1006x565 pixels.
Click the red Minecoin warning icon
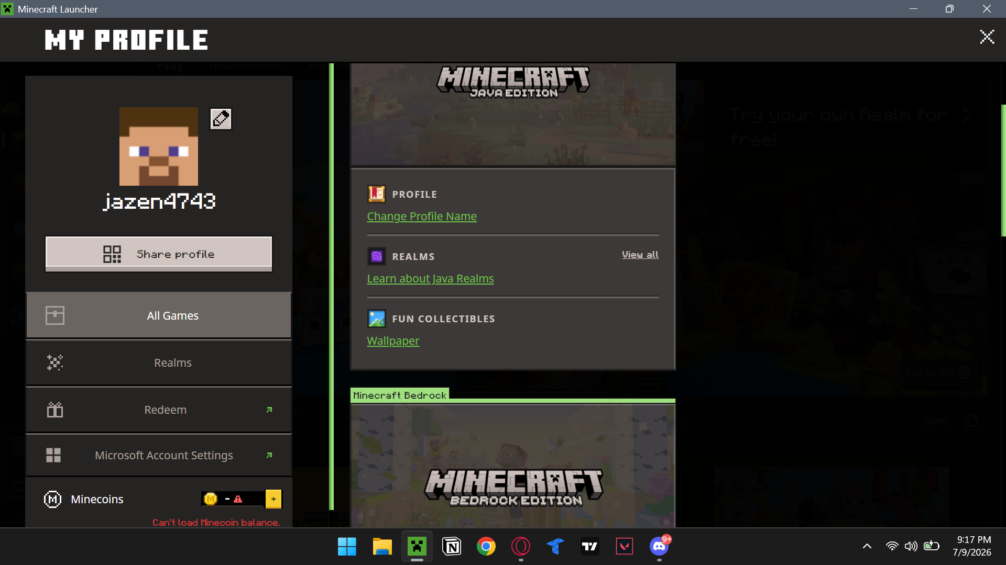click(238, 499)
